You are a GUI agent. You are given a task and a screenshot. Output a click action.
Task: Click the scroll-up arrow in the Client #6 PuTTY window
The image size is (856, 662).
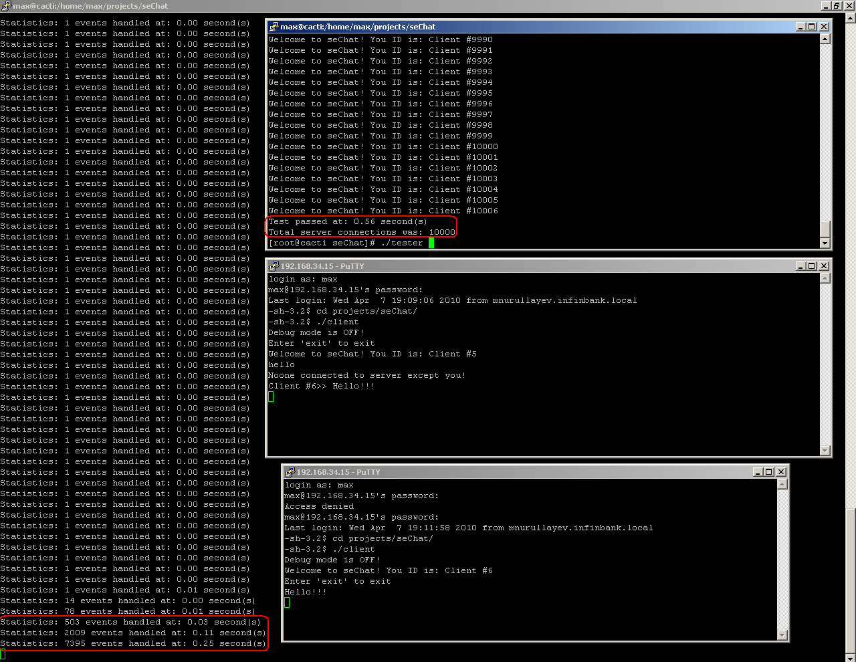pyautogui.click(x=782, y=484)
